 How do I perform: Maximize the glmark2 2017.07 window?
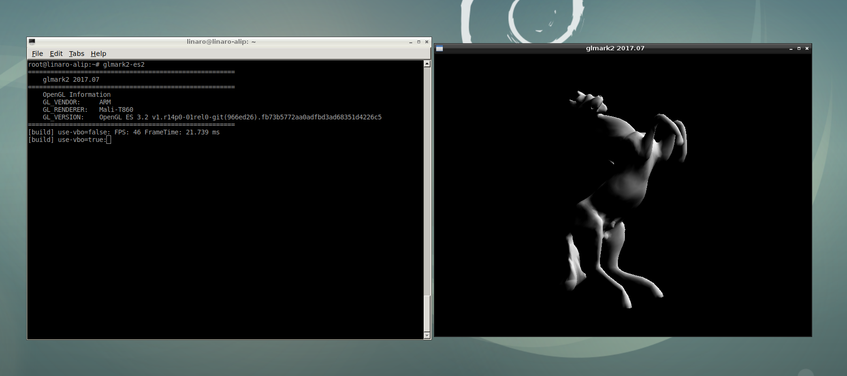(x=799, y=48)
